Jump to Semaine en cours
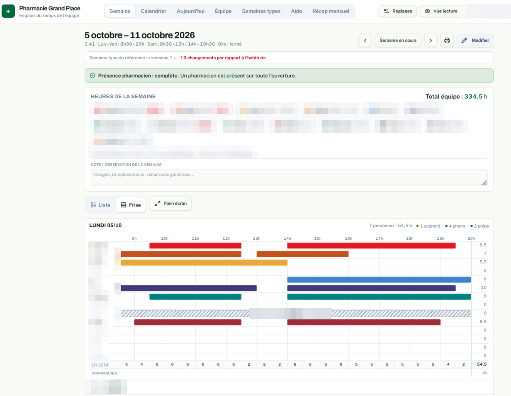 (398, 41)
